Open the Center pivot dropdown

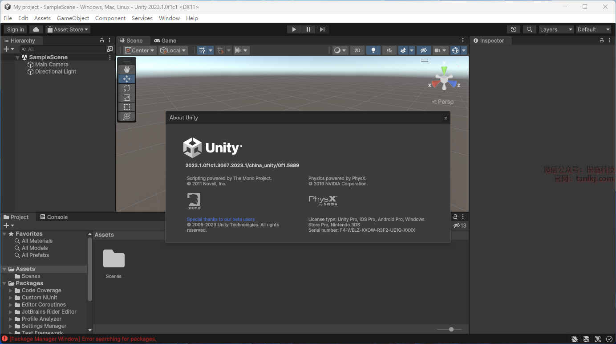click(140, 50)
